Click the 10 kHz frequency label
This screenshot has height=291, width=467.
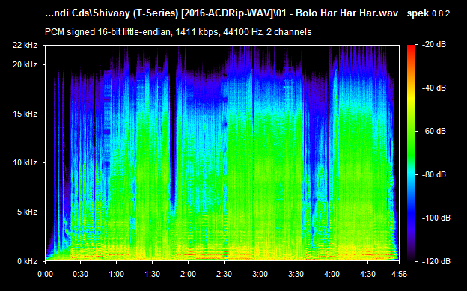click(25, 162)
